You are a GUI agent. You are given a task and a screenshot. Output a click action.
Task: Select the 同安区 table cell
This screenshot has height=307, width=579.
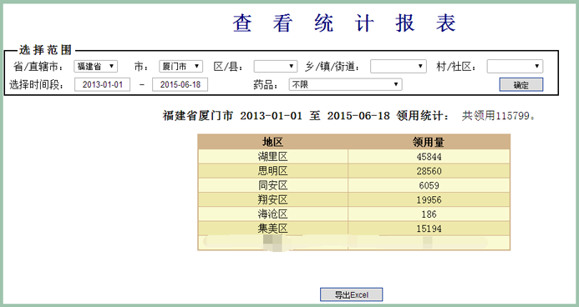(x=273, y=185)
